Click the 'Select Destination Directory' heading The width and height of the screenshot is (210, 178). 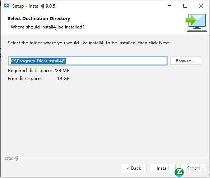(39, 18)
